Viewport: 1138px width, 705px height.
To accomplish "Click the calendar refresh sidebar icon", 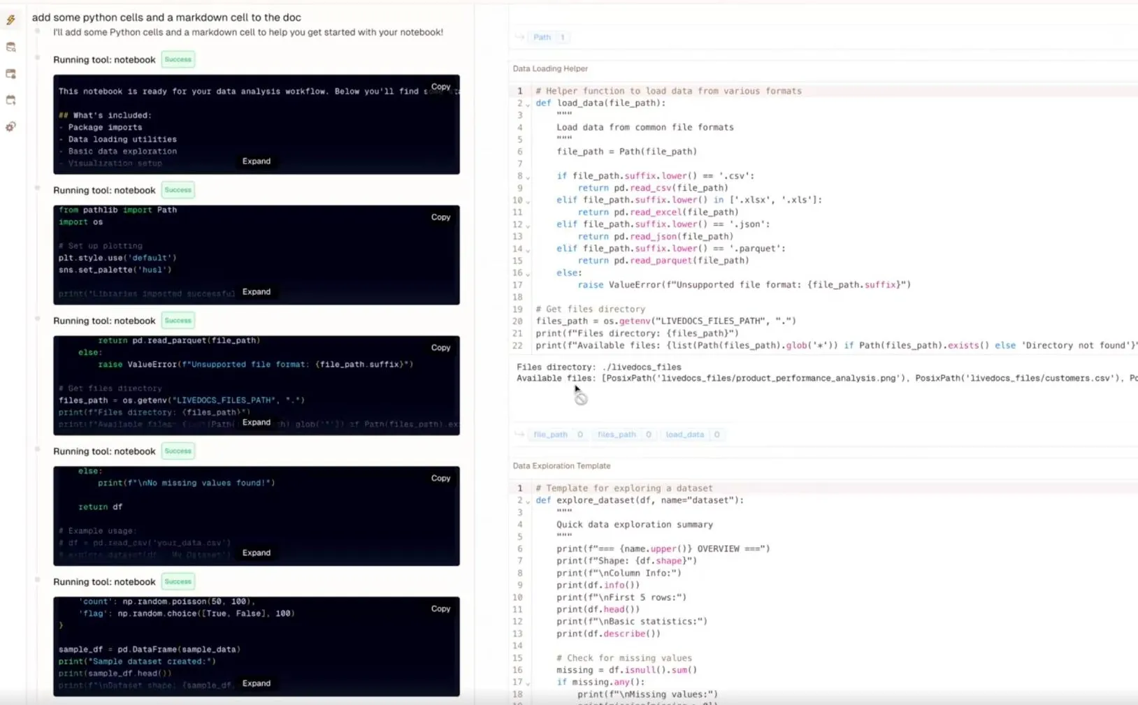I will (10, 100).
